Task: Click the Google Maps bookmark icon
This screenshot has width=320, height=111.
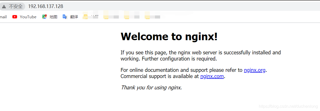Action: pyautogui.click(x=44, y=17)
